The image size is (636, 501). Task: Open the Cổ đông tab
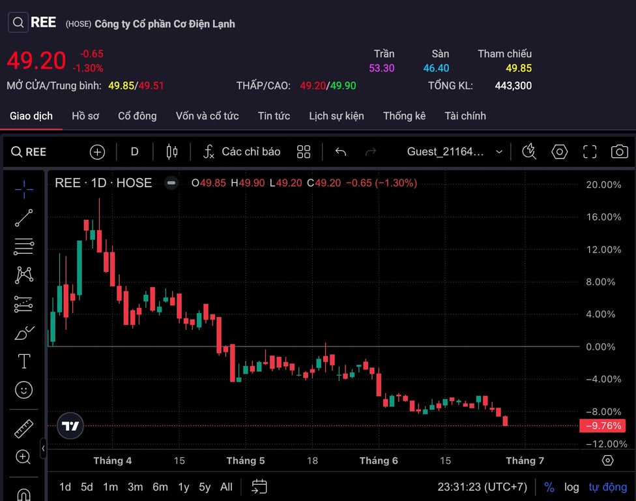137,116
